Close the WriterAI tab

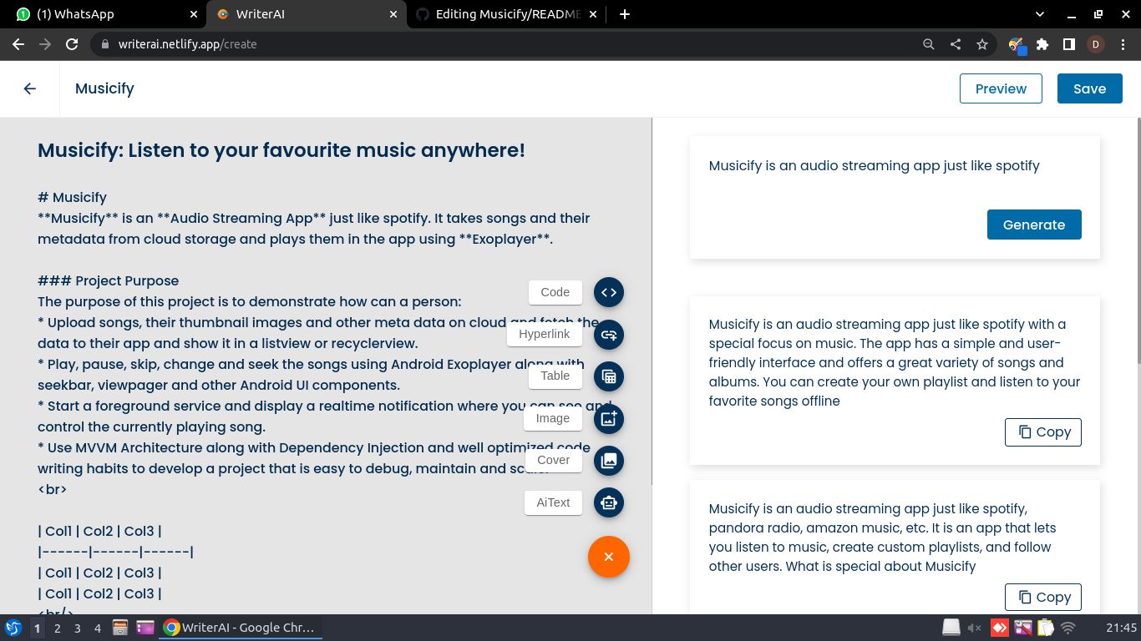point(394,14)
